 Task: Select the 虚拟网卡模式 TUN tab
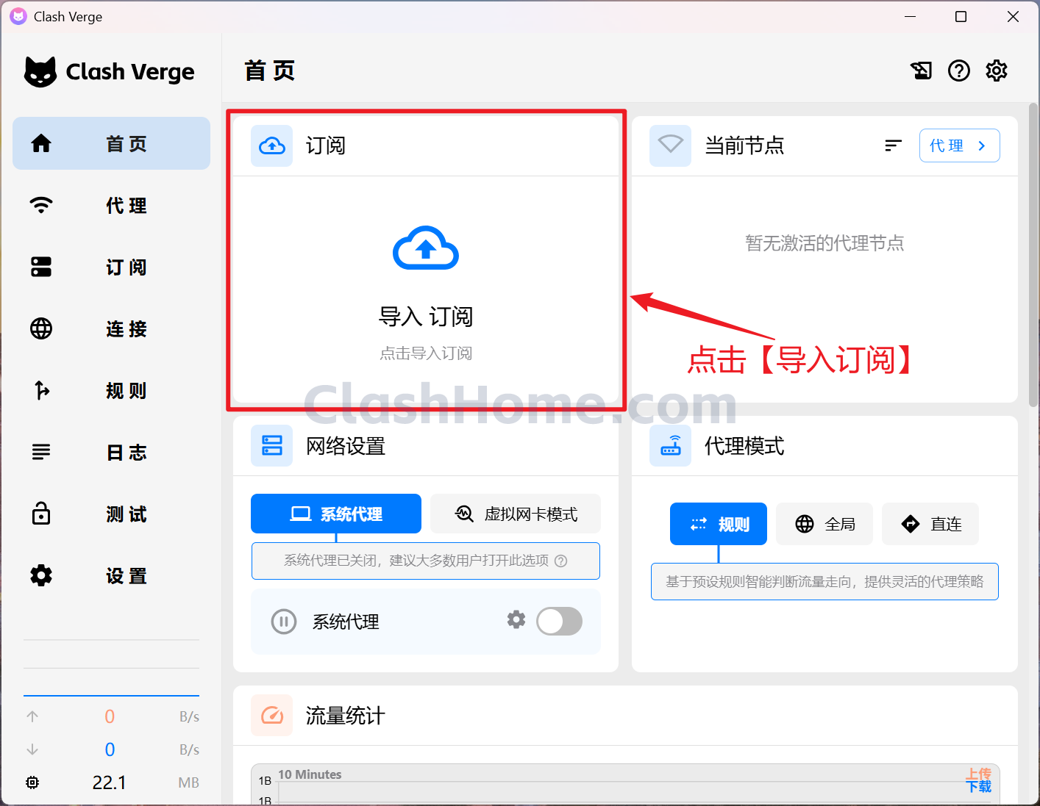point(516,514)
